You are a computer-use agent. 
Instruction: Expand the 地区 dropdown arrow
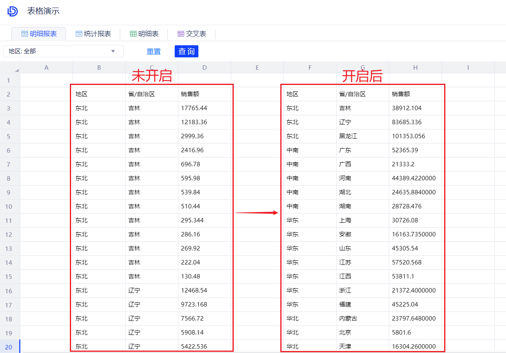[x=113, y=51]
